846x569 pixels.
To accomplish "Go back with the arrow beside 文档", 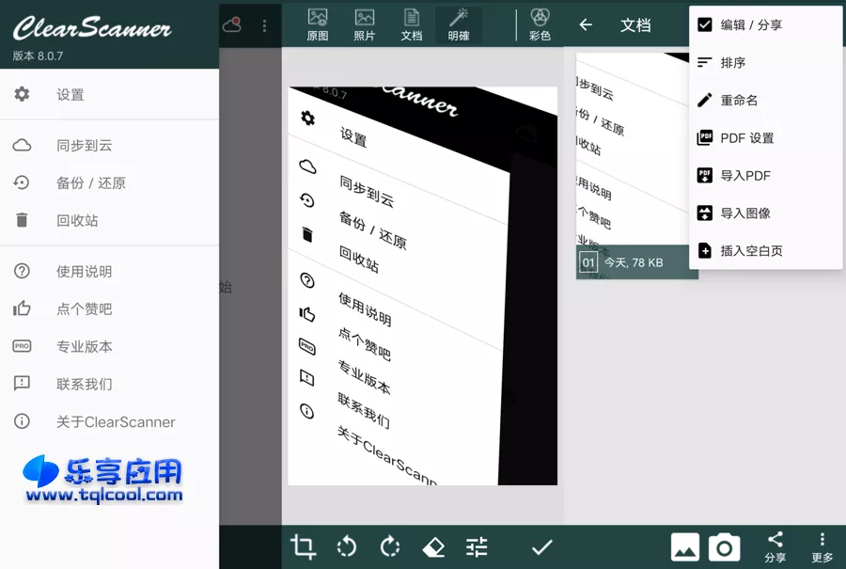I will [586, 24].
